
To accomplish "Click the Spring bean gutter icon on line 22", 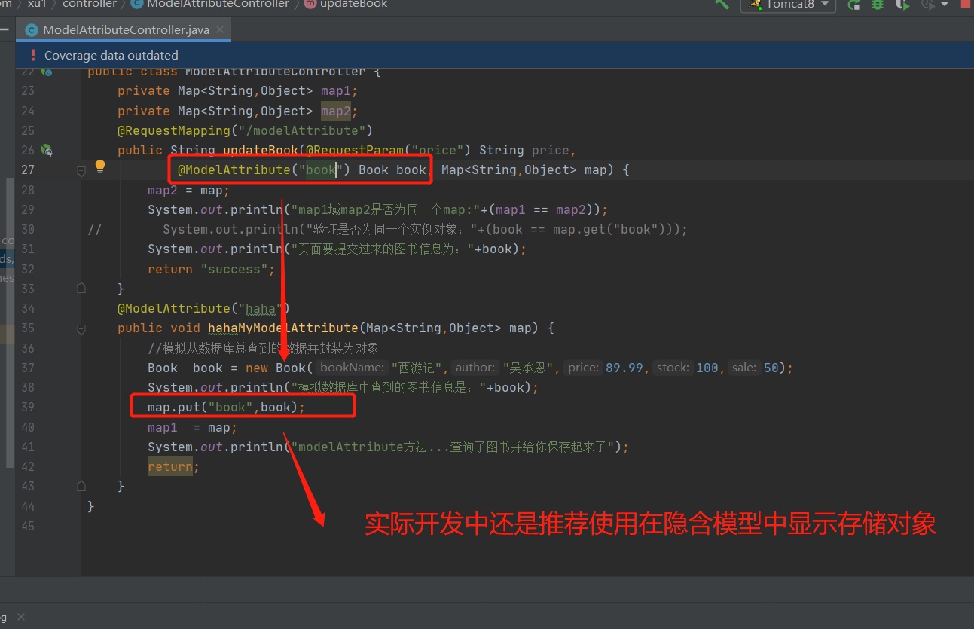I will click(47, 71).
